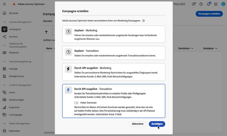Select the Geplant - Transaktion campaign card

pos(113,53)
